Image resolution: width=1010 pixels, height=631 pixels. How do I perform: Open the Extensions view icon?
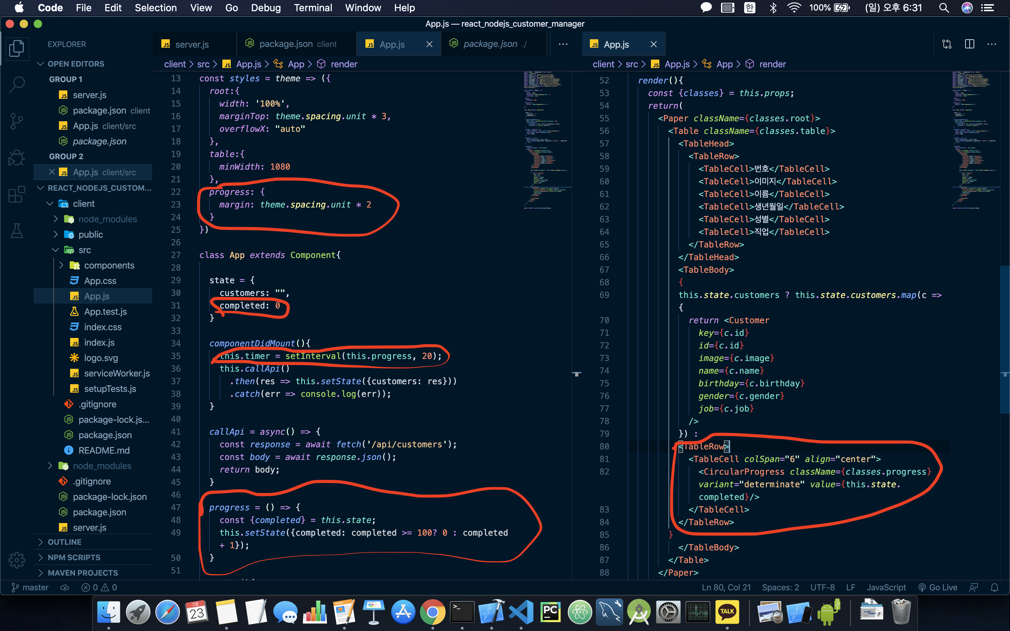(x=17, y=194)
